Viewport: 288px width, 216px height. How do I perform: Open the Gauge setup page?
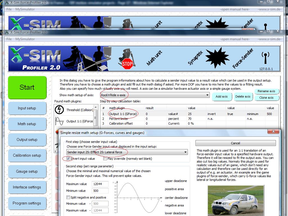(x=27, y=171)
